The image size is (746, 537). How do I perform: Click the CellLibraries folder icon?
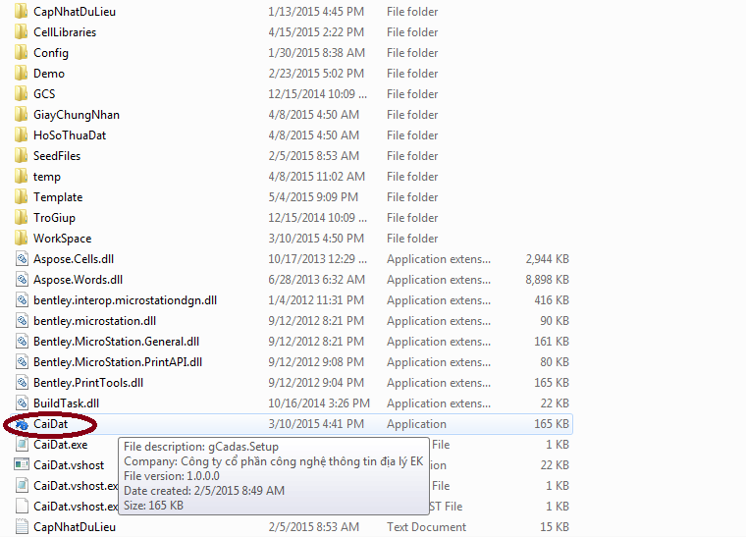pos(23,32)
